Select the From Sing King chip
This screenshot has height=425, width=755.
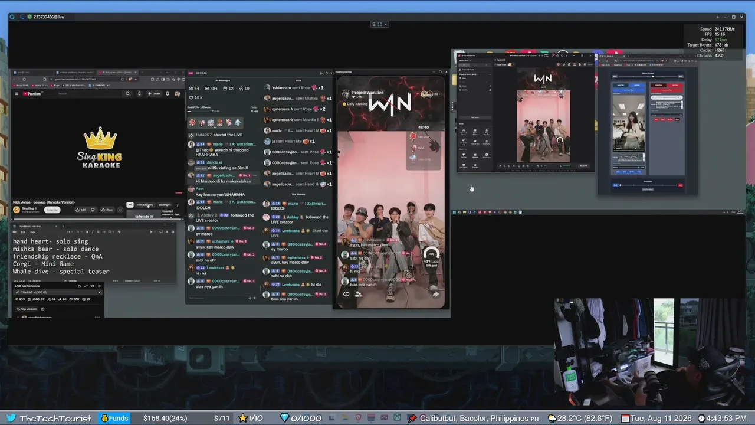pos(145,205)
